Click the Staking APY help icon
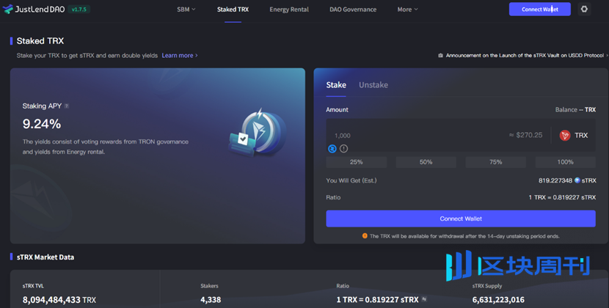The image size is (609, 308). click(67, 106)
